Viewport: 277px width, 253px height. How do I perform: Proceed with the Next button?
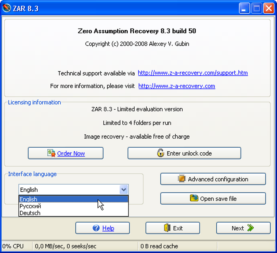[243, 228]
